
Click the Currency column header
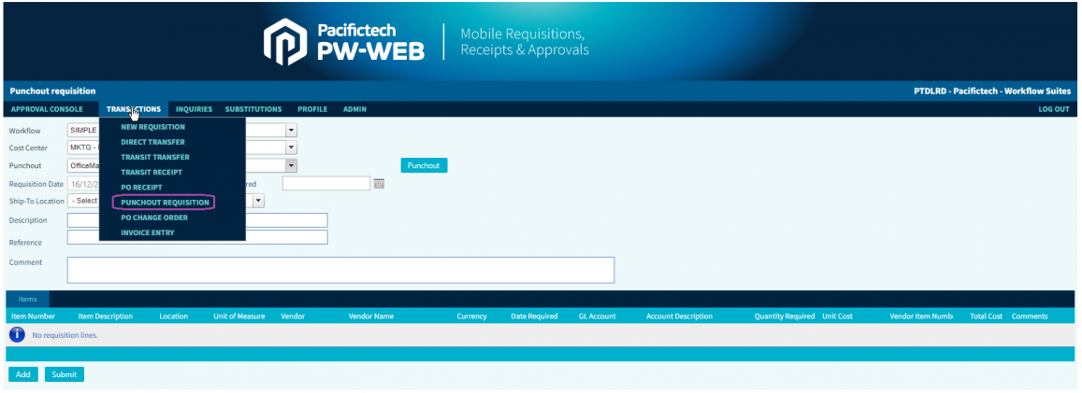point(471,316)
